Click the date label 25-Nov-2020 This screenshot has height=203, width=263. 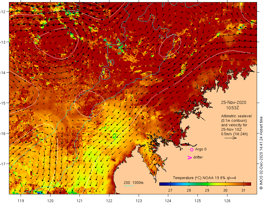233,102
